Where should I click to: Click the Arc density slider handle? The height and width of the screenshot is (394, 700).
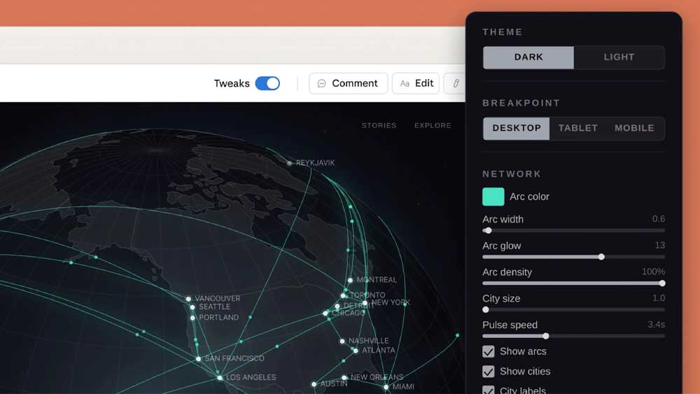(x=661, y=283)
